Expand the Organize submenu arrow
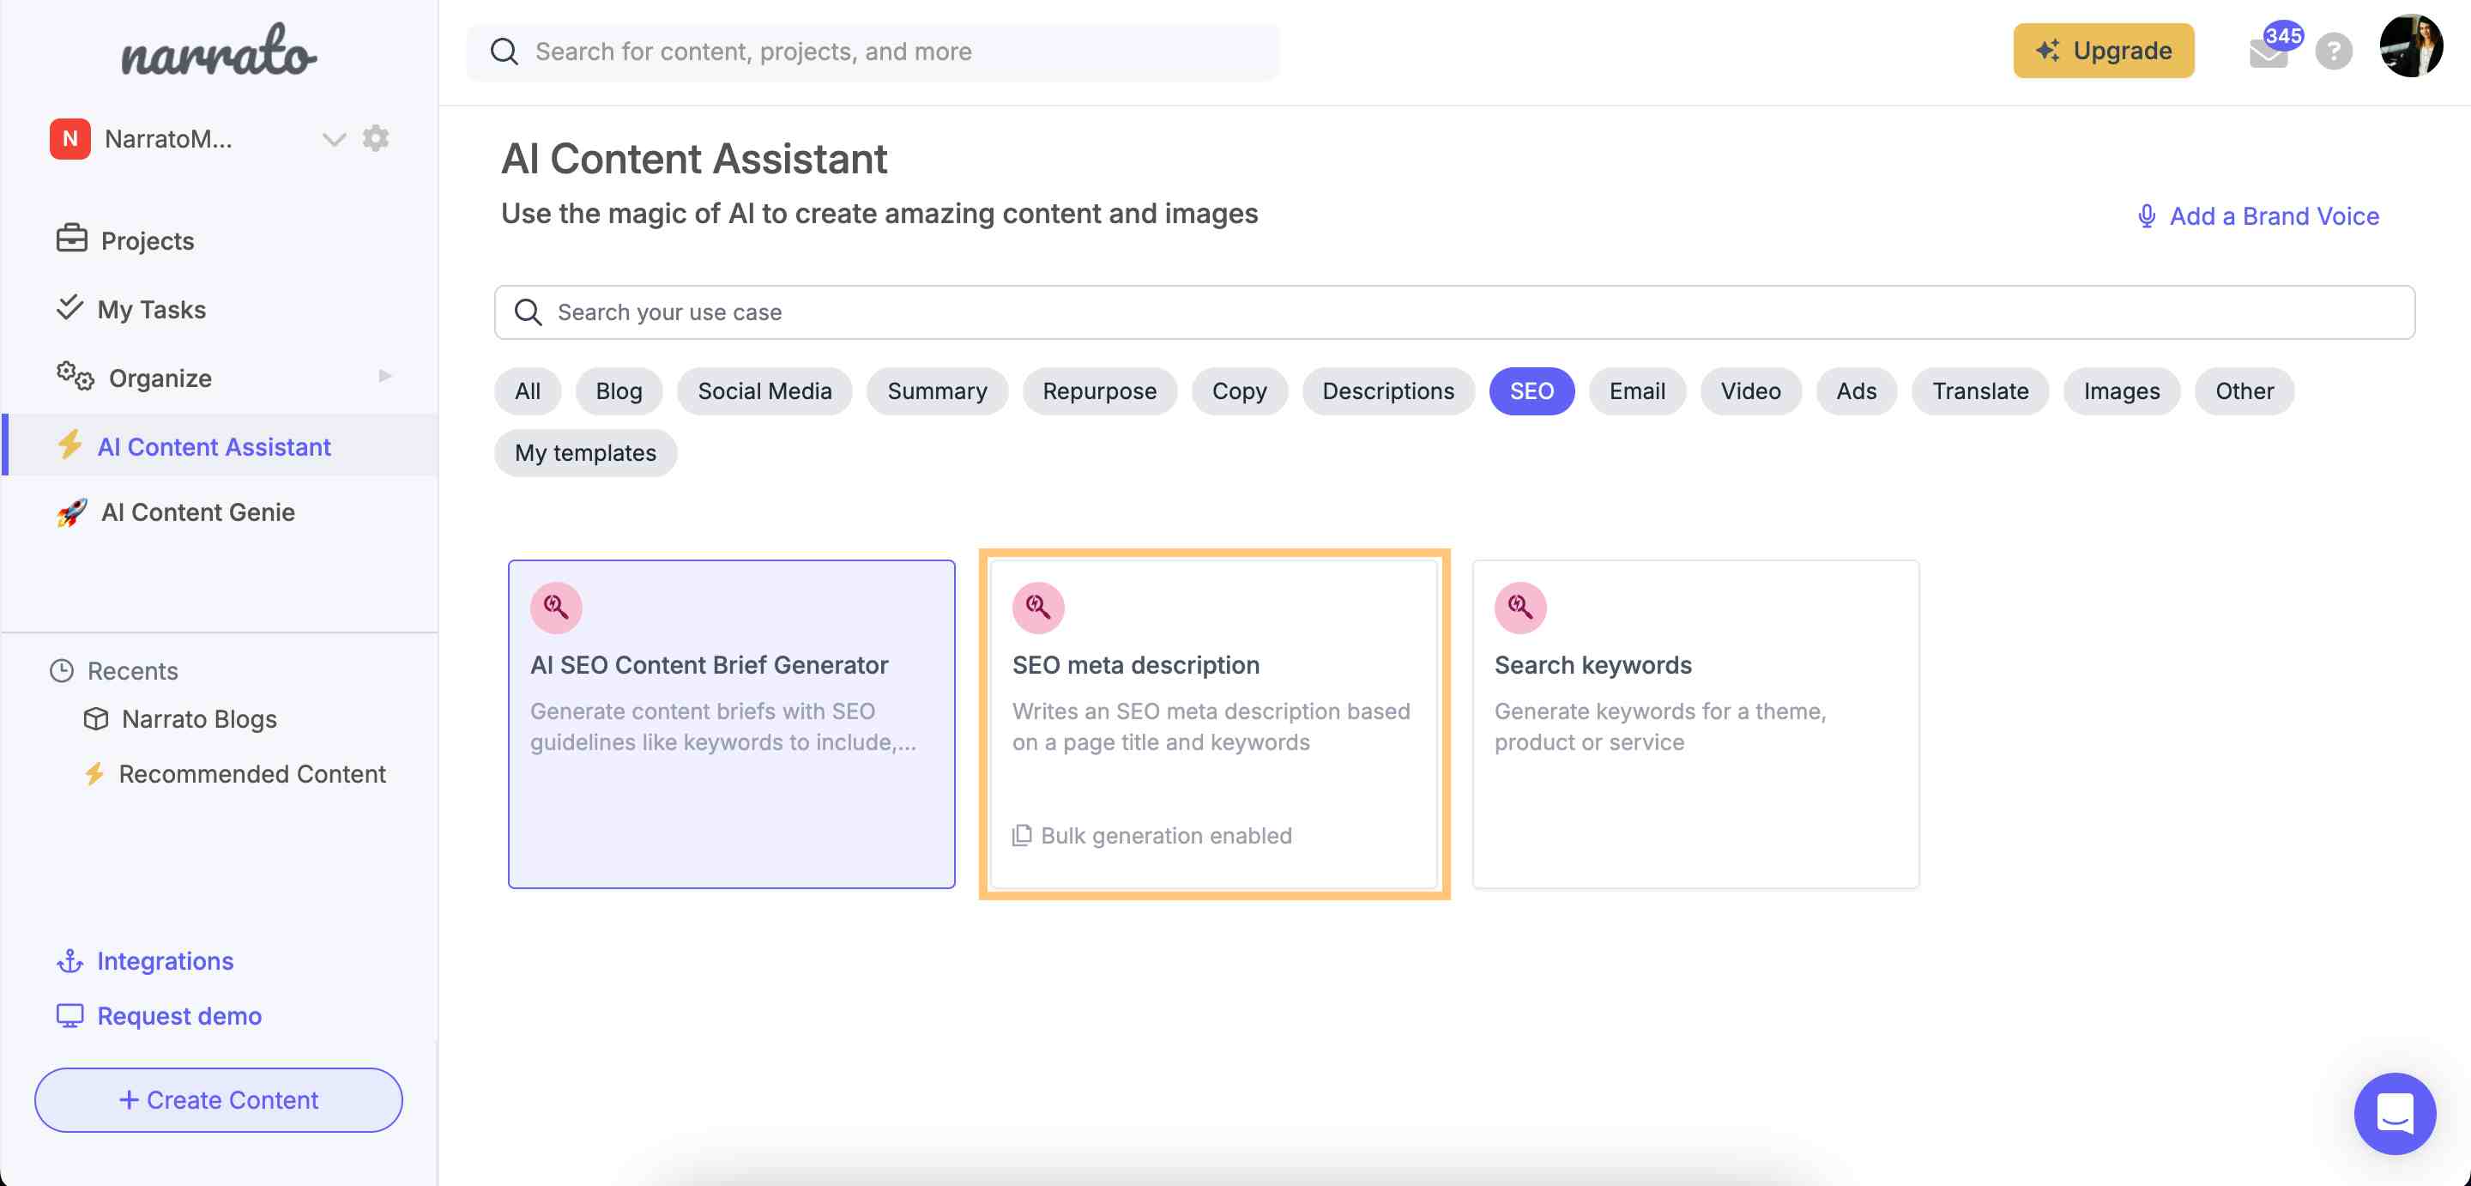 pyautogui.click(x=384, y=376)
